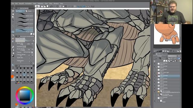Click the orange main color swatch
Viewport: 193px width, 108px height.
(12, 76)
